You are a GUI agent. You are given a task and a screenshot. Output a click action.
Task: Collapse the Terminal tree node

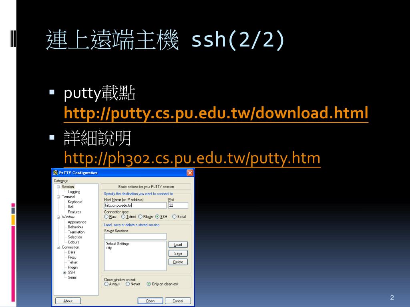58,197
